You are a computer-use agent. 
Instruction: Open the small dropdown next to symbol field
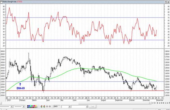coord(69,107)
